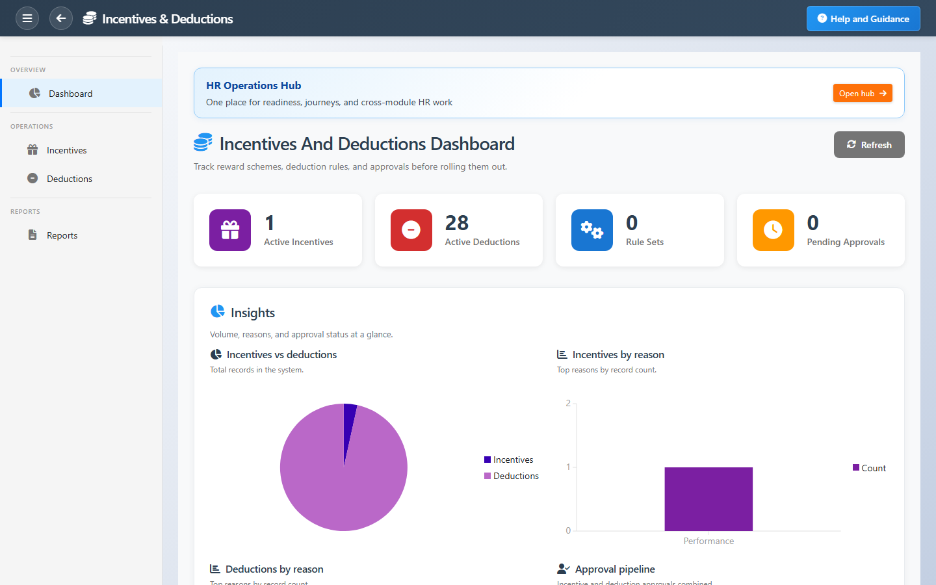The width and height of the screenshot is (936, 585).
Task: Click the 28 Active Deductions count
Action: [x=457, y=223]
